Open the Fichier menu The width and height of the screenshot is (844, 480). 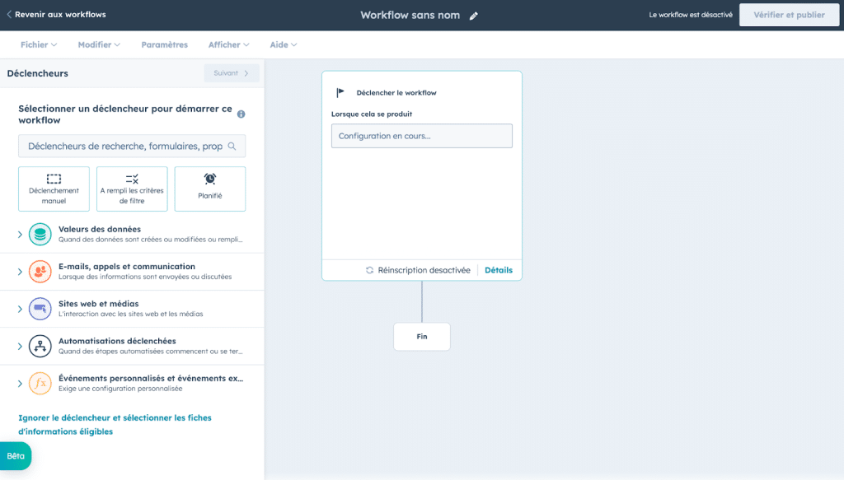coord(39,44)
